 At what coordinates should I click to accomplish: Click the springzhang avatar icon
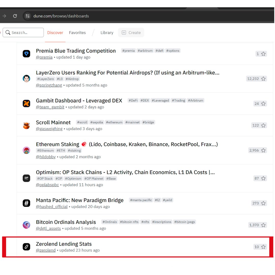coord(26,79)
